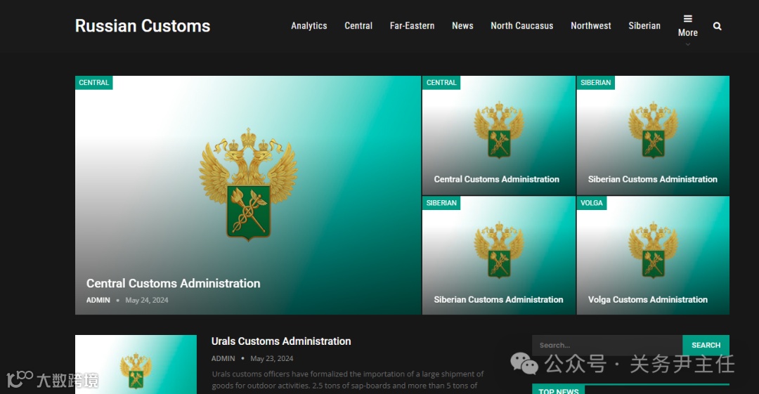Viewport: 759px width, 394px height.
Task: Open the large featured Central Customs Administration headline
Action: [174, 283]
